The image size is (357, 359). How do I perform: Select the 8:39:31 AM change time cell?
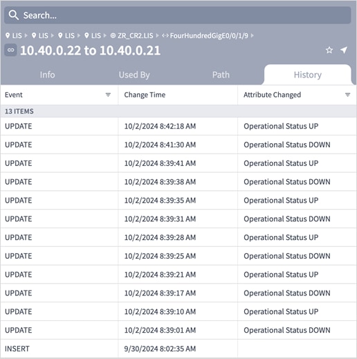tap(178, 219)
